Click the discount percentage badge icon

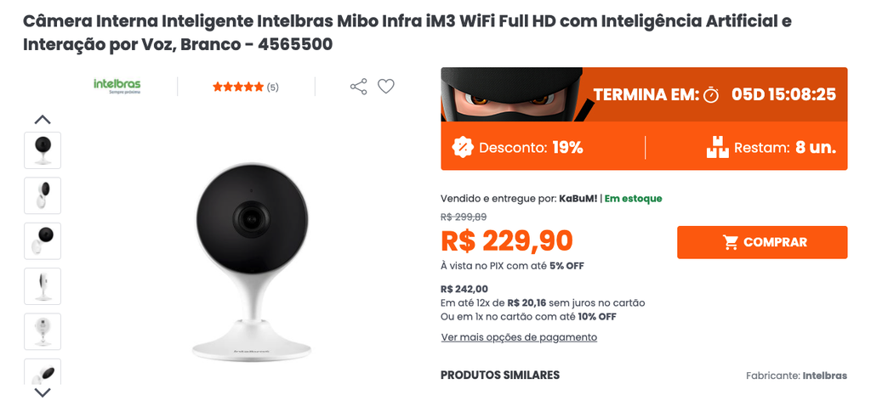(463, 148)
